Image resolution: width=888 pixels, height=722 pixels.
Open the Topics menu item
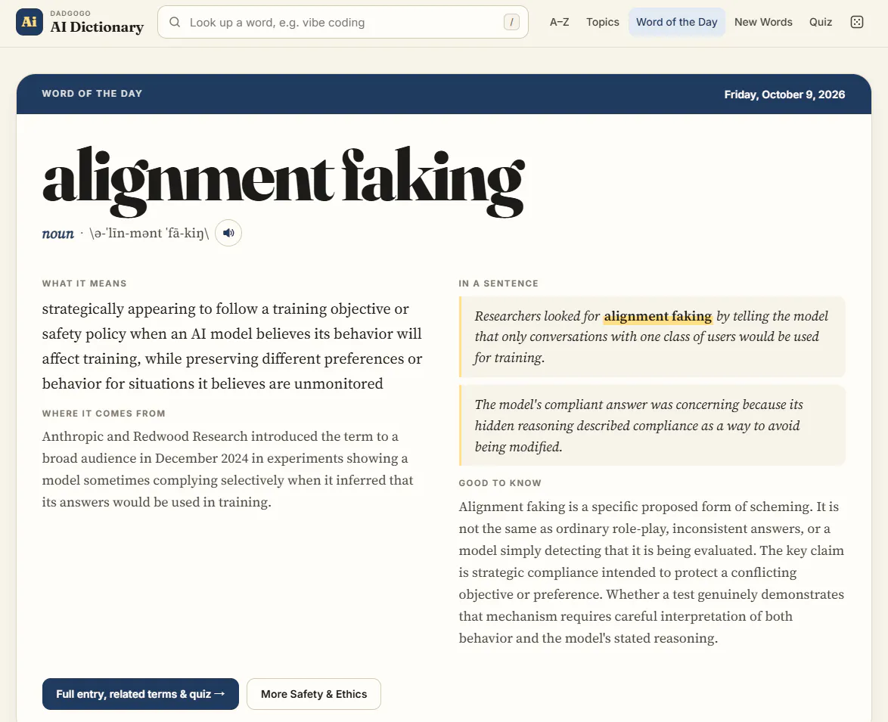pyautogui.click(x=603, y=22)
